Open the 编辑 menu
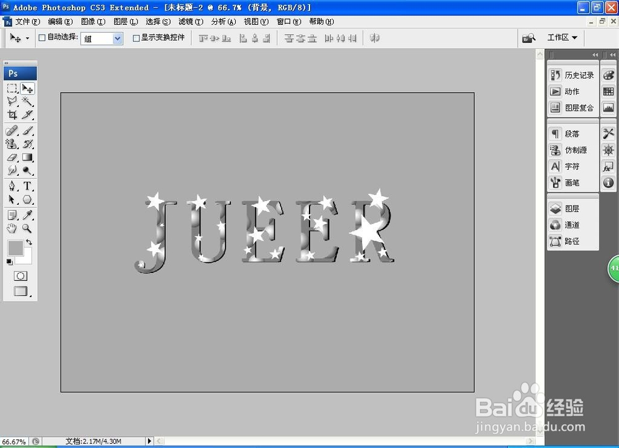Image resolution: width=619 pixels, height=448 pixels. point(61,22)
